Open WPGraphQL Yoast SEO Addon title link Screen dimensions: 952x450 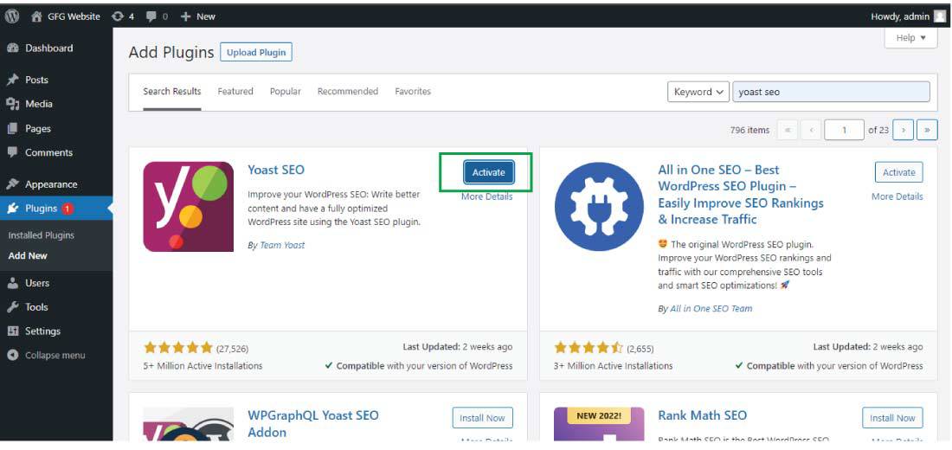[x=313, y=424]
